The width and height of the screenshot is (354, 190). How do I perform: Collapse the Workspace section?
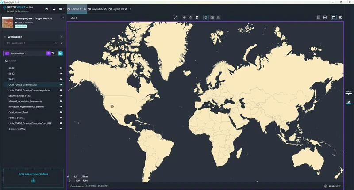tap(5, 37)
